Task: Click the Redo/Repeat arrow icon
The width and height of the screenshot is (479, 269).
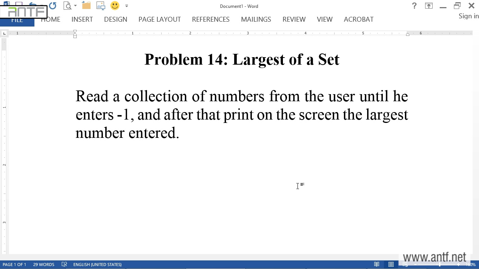Action: tap(52, 6)
